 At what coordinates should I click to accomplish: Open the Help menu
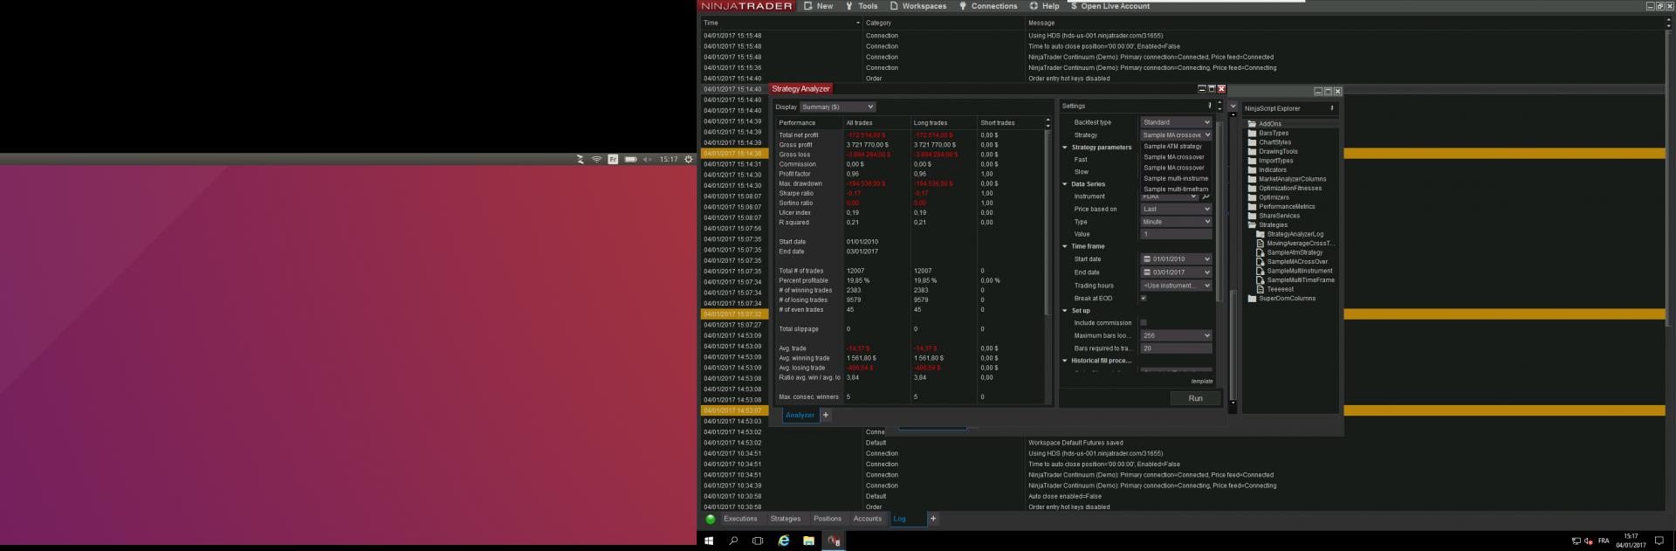(x=1044, y=6)
